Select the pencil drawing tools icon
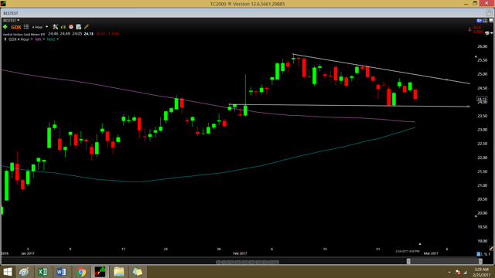495x278 pixels. (87, 27)
